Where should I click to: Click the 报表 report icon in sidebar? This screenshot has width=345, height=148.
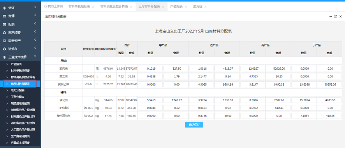coord(4,24)
